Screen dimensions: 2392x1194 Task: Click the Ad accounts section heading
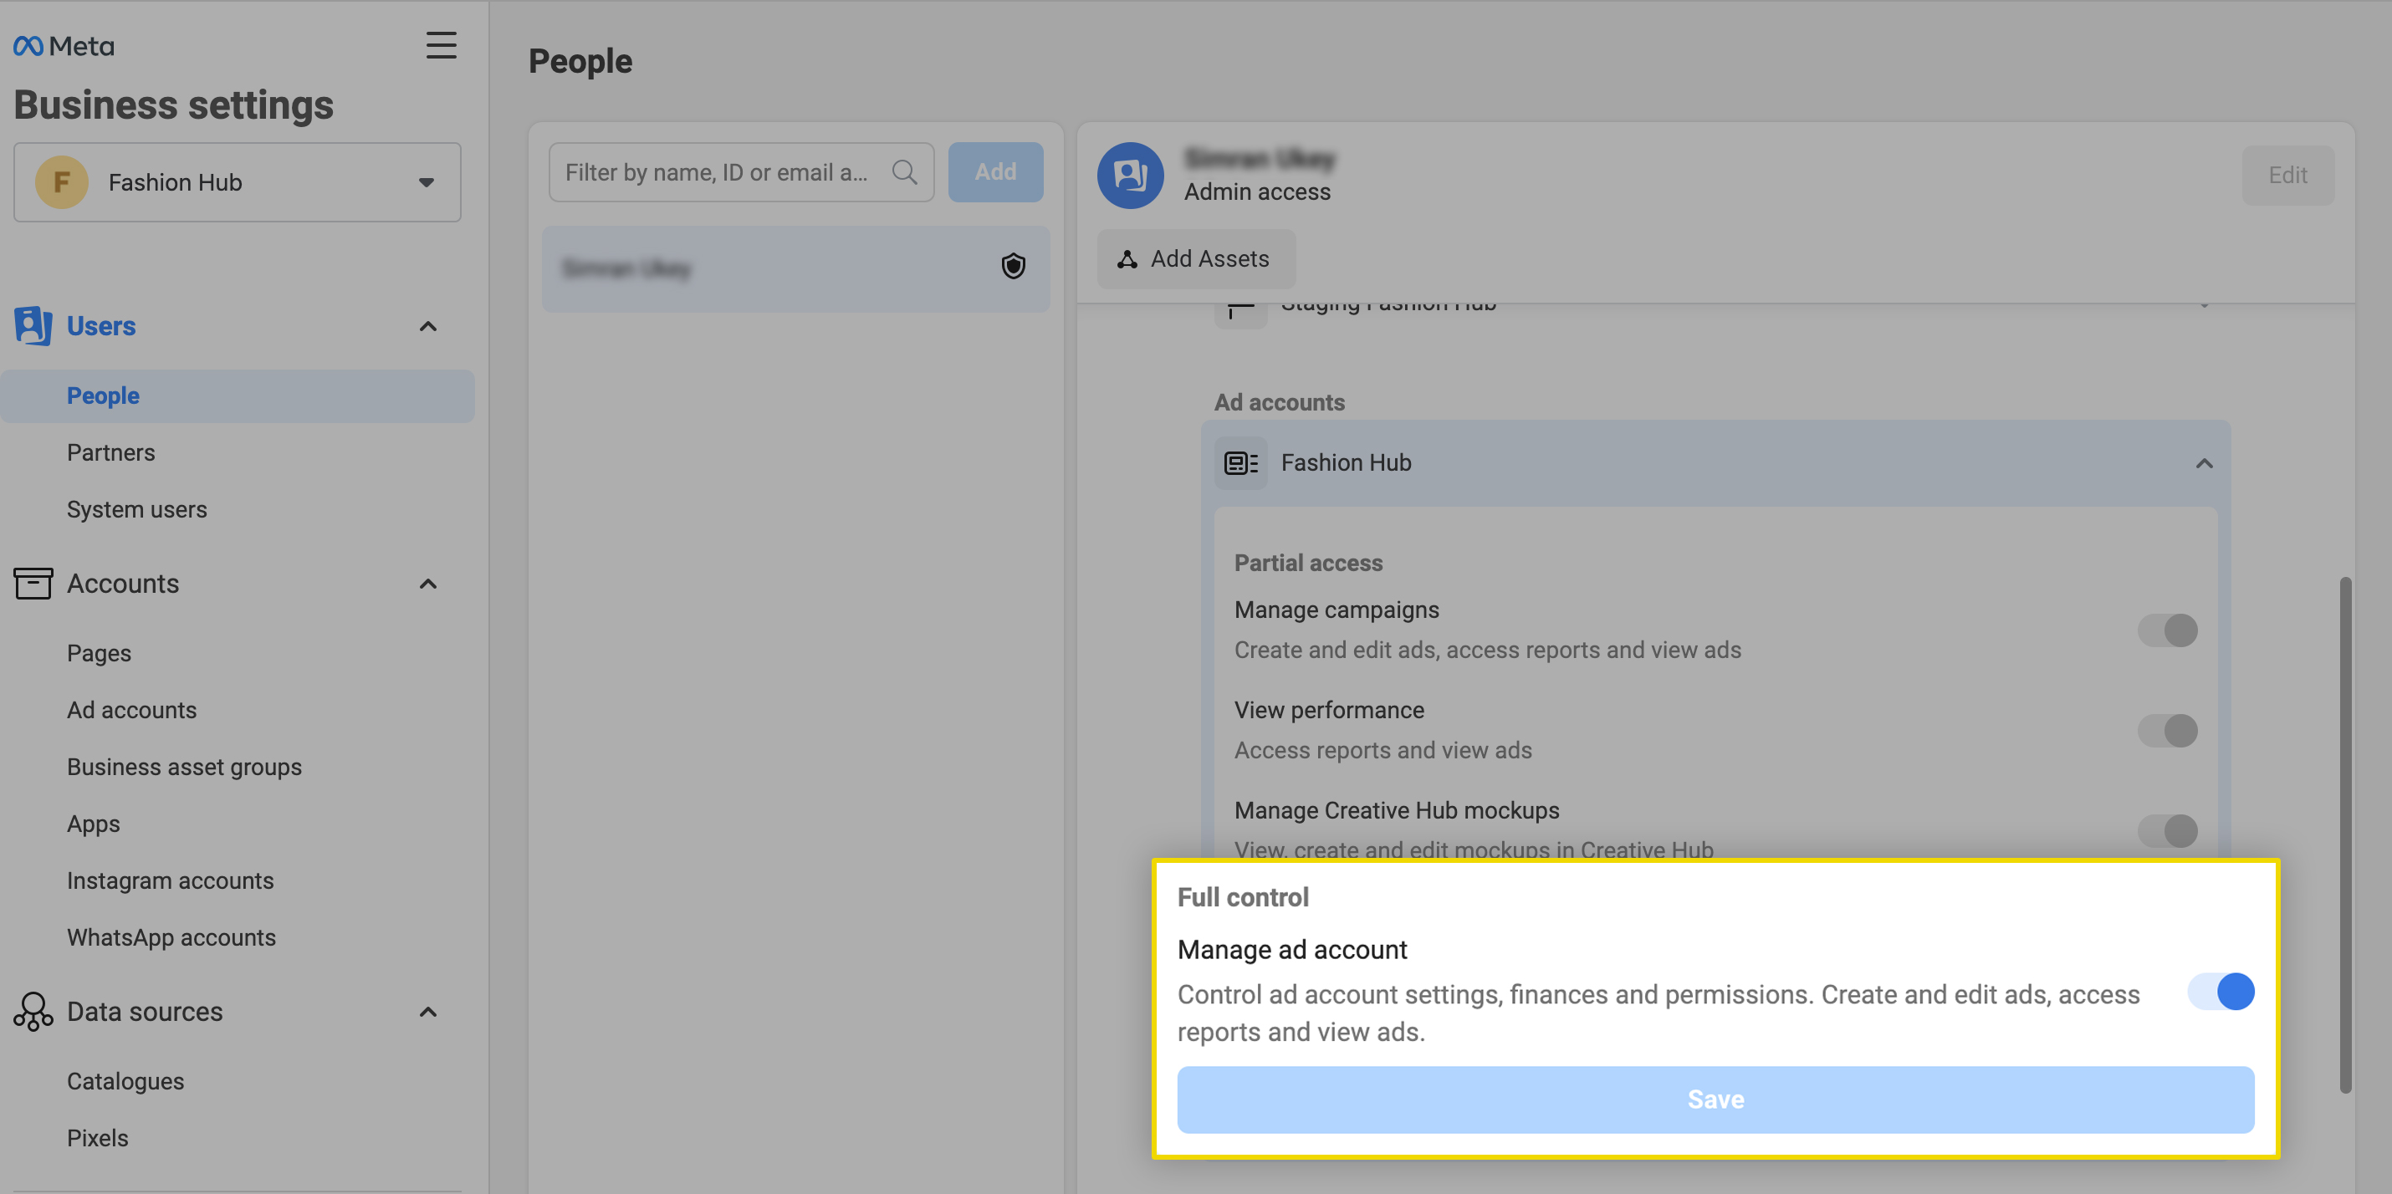pyautogui.click(x=1279, y=402)
